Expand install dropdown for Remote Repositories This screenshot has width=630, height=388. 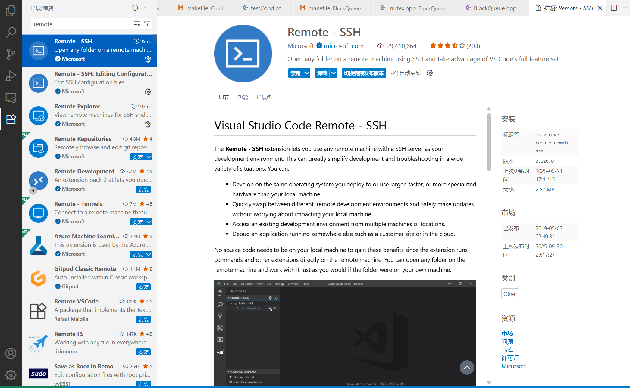(149, 157)
